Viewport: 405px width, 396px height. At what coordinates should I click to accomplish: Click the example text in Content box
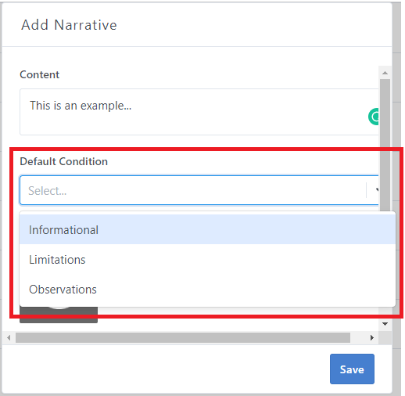[81, 106]
